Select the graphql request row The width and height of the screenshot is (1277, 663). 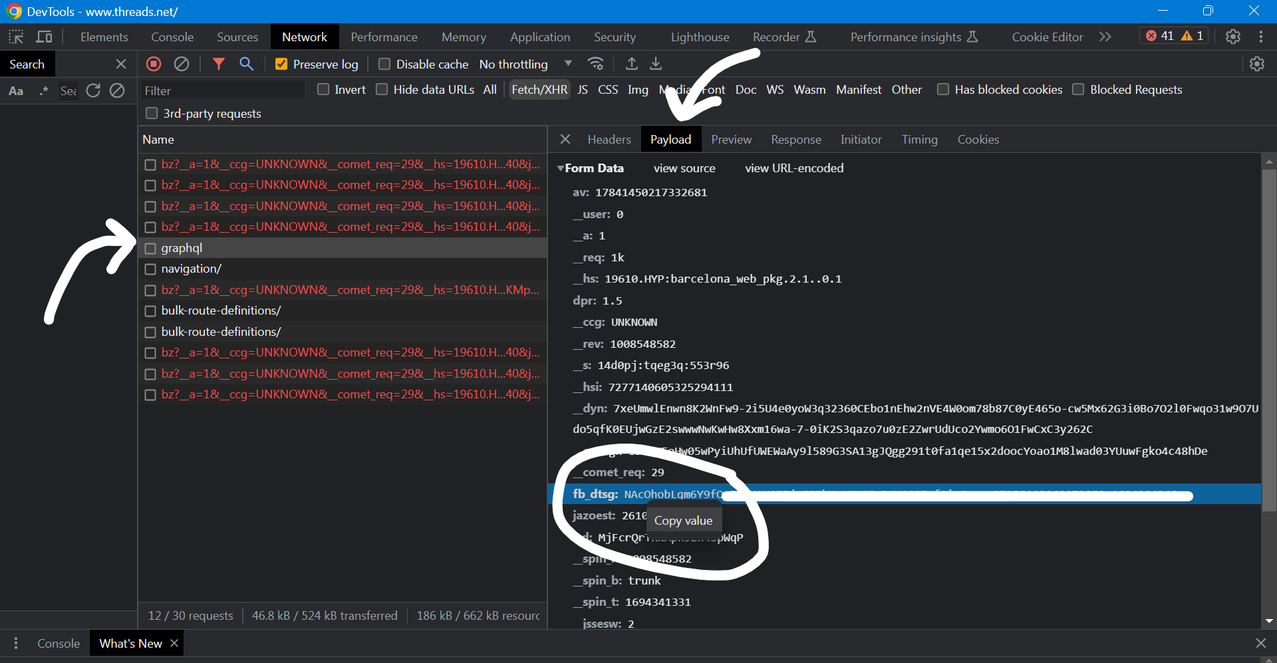coord(343,248)
